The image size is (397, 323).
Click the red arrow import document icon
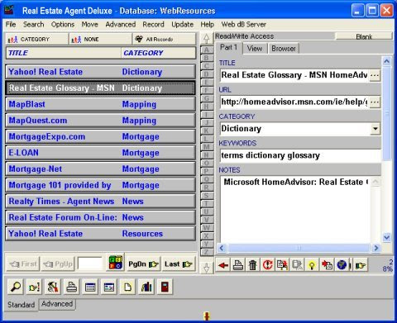(x=327, y=265)
